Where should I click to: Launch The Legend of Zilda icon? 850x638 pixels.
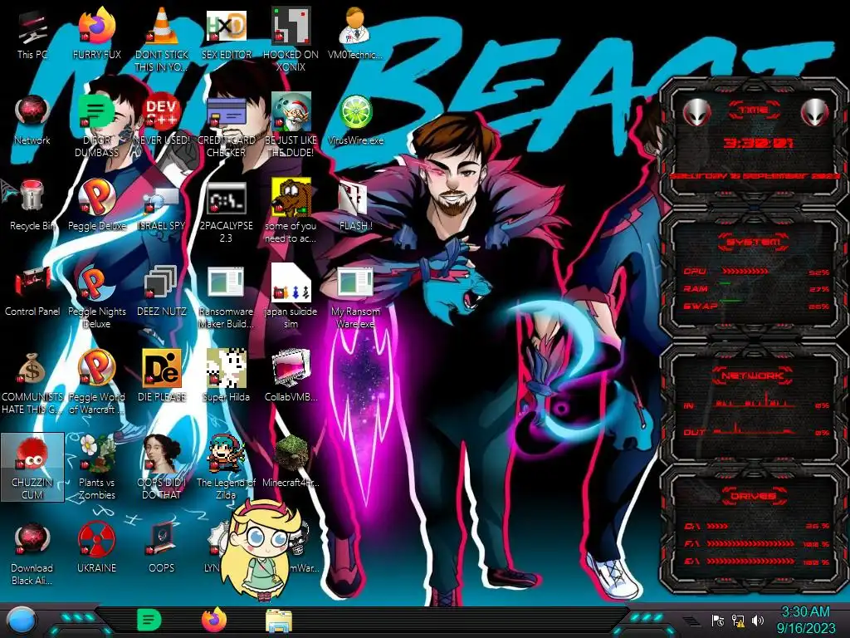pyautogui.click(x=226, y=469)
